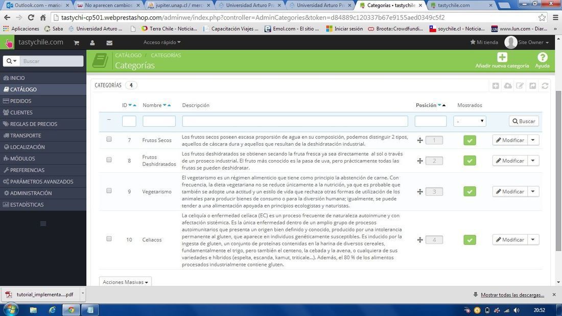
Task: Refresh the categories list with the refresh icon
Action: tap(545, 86)
